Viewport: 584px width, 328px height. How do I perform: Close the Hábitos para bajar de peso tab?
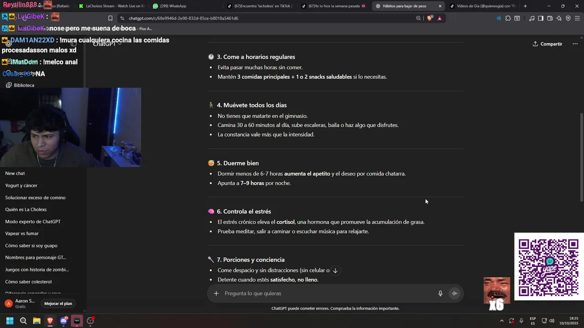440,6
